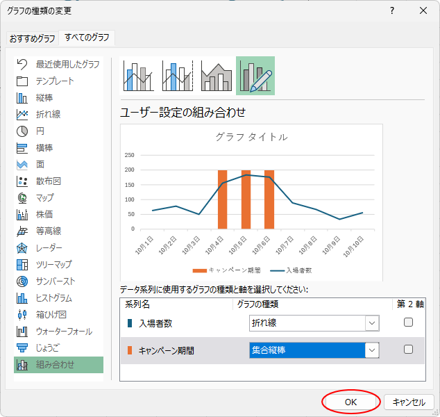The image size is (440, 417).
Task: Switch to すべてのグラフ tab
Action: 87,38
